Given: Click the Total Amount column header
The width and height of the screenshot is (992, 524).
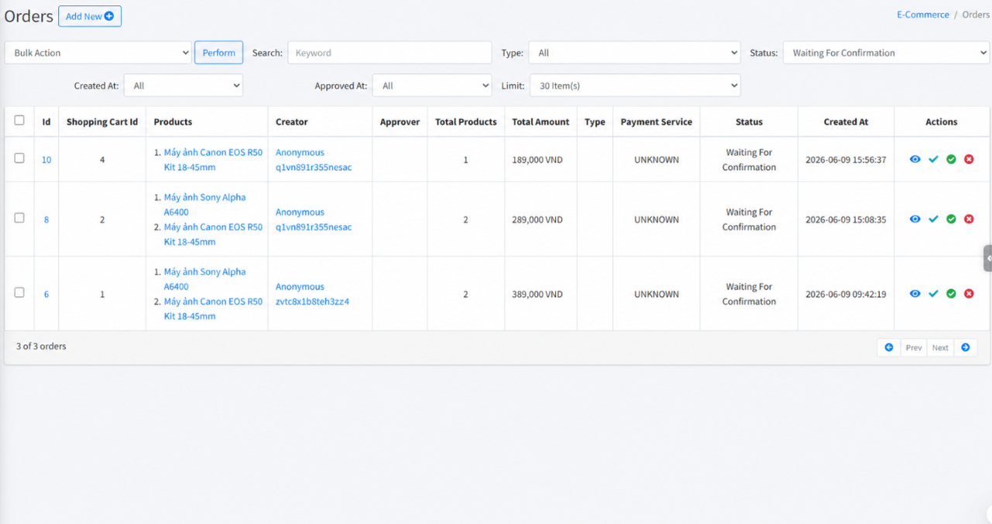Looking at the screenshot, I should click(x=541, y=122).
